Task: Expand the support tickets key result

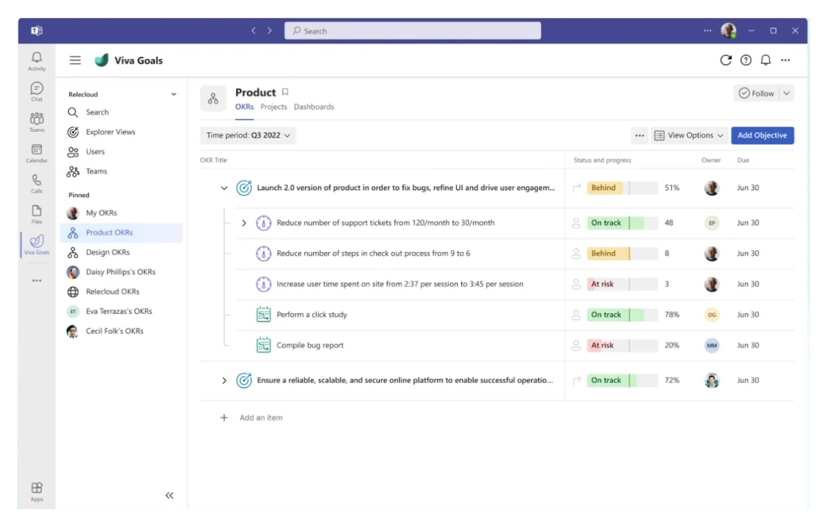Action: pos(244,223)
